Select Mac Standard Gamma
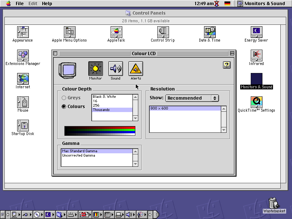This screenshot has height=219, width=292. (x=97, y=151)
